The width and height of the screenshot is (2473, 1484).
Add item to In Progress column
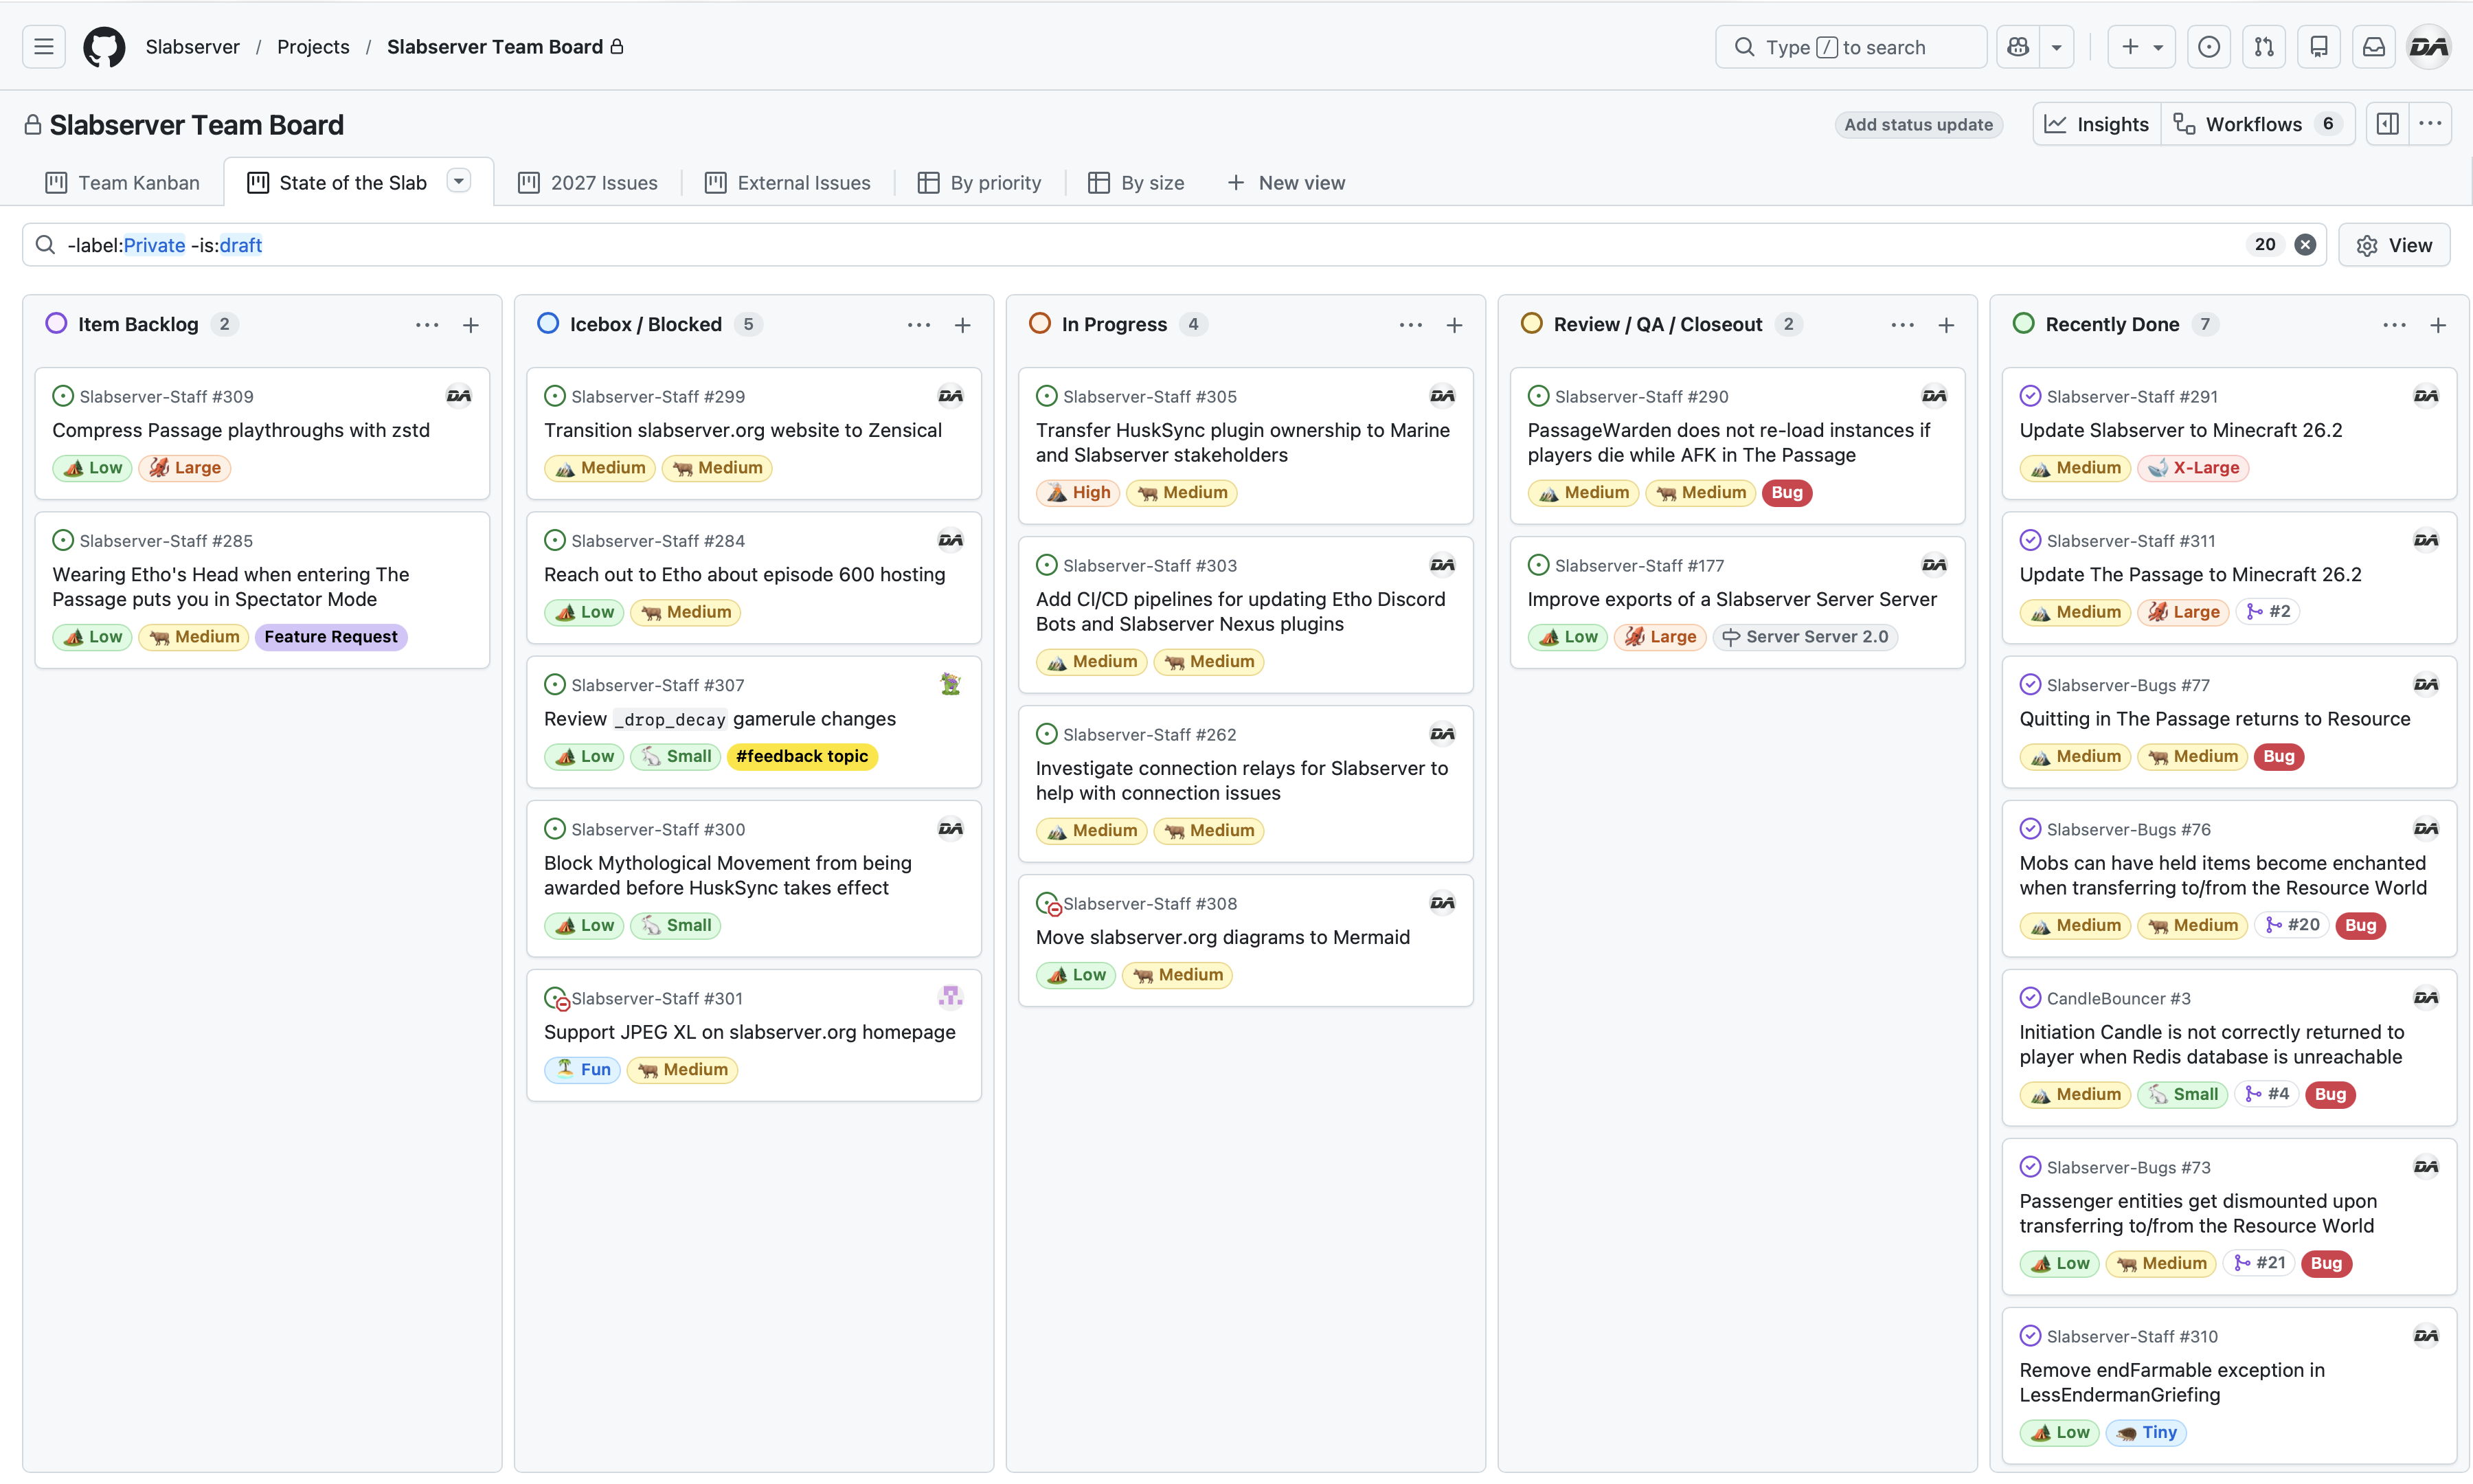click(x=1454, y=325)
